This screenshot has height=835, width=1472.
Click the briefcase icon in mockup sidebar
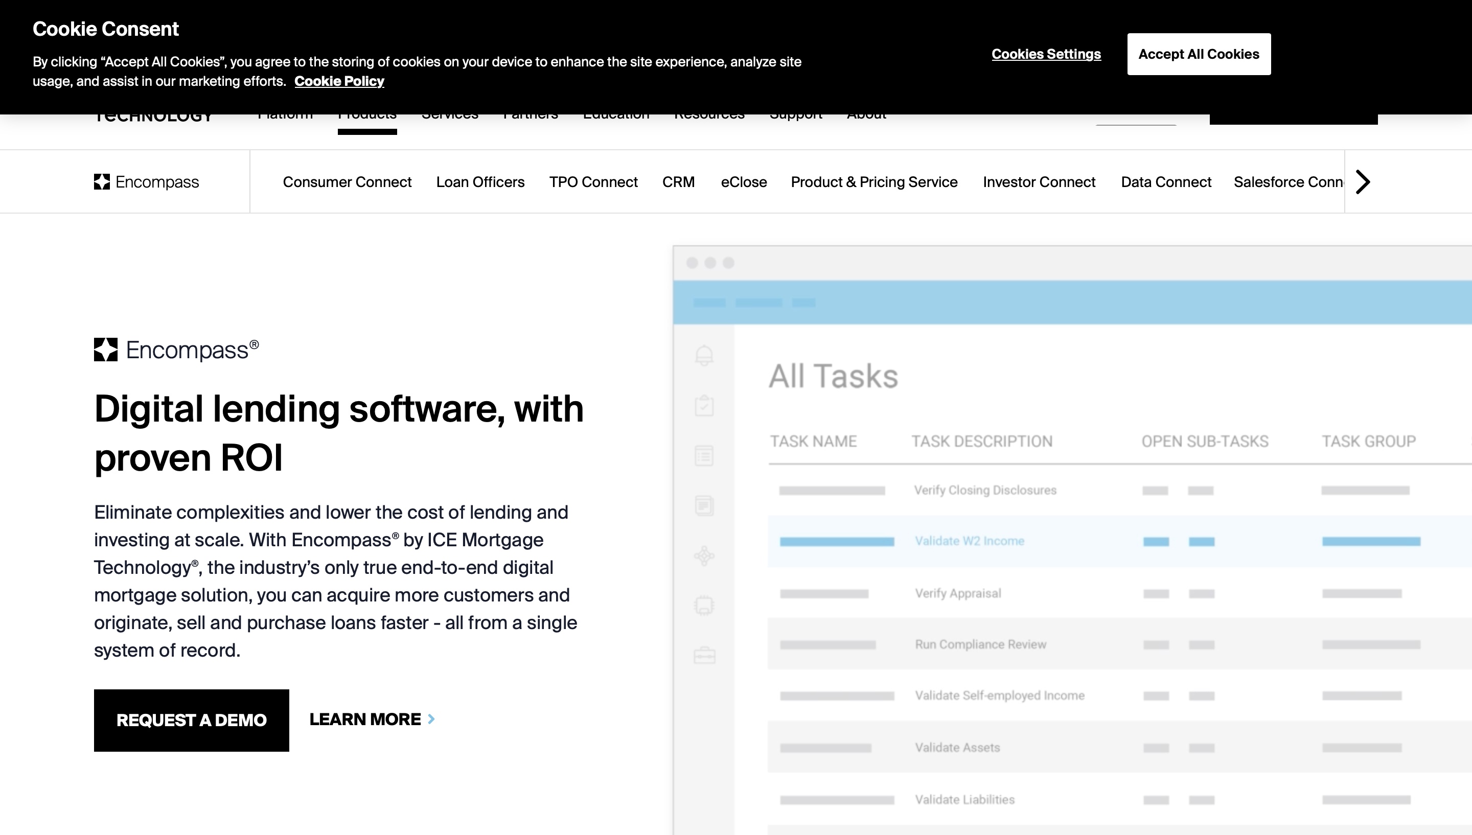point(704,655)
